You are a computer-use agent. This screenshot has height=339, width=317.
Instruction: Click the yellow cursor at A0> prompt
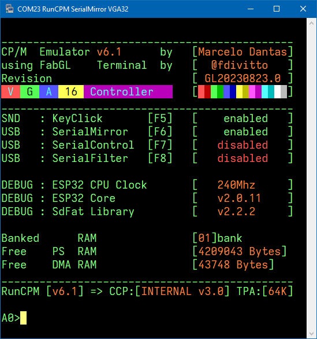coord(23,318)
